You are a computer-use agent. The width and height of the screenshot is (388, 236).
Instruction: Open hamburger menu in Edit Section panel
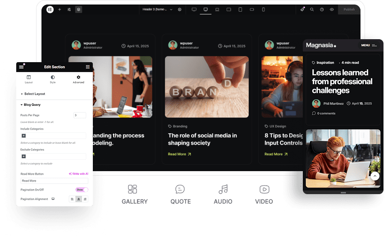click(x=21, y=67)
